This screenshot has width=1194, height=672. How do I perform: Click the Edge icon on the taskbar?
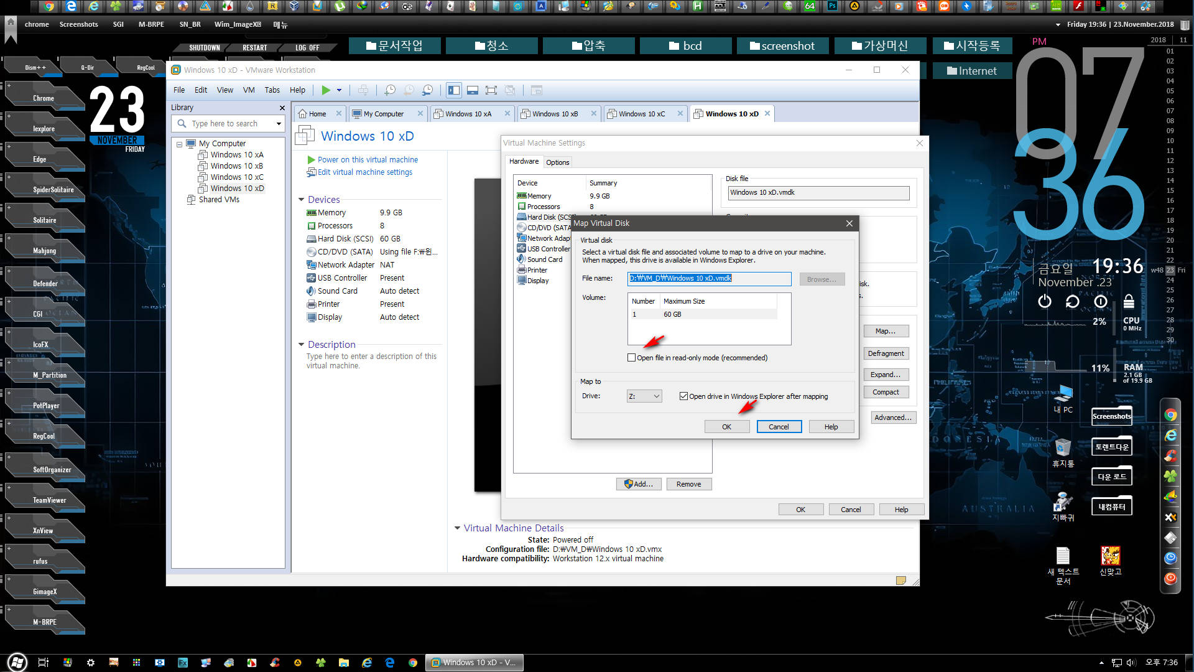[x=390, y=663]
